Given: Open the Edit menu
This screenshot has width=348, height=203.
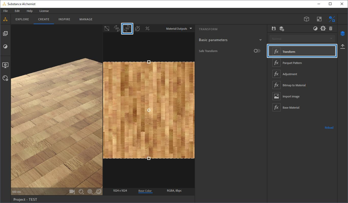Looking at the screenshot, I should [x=17, y=11].
